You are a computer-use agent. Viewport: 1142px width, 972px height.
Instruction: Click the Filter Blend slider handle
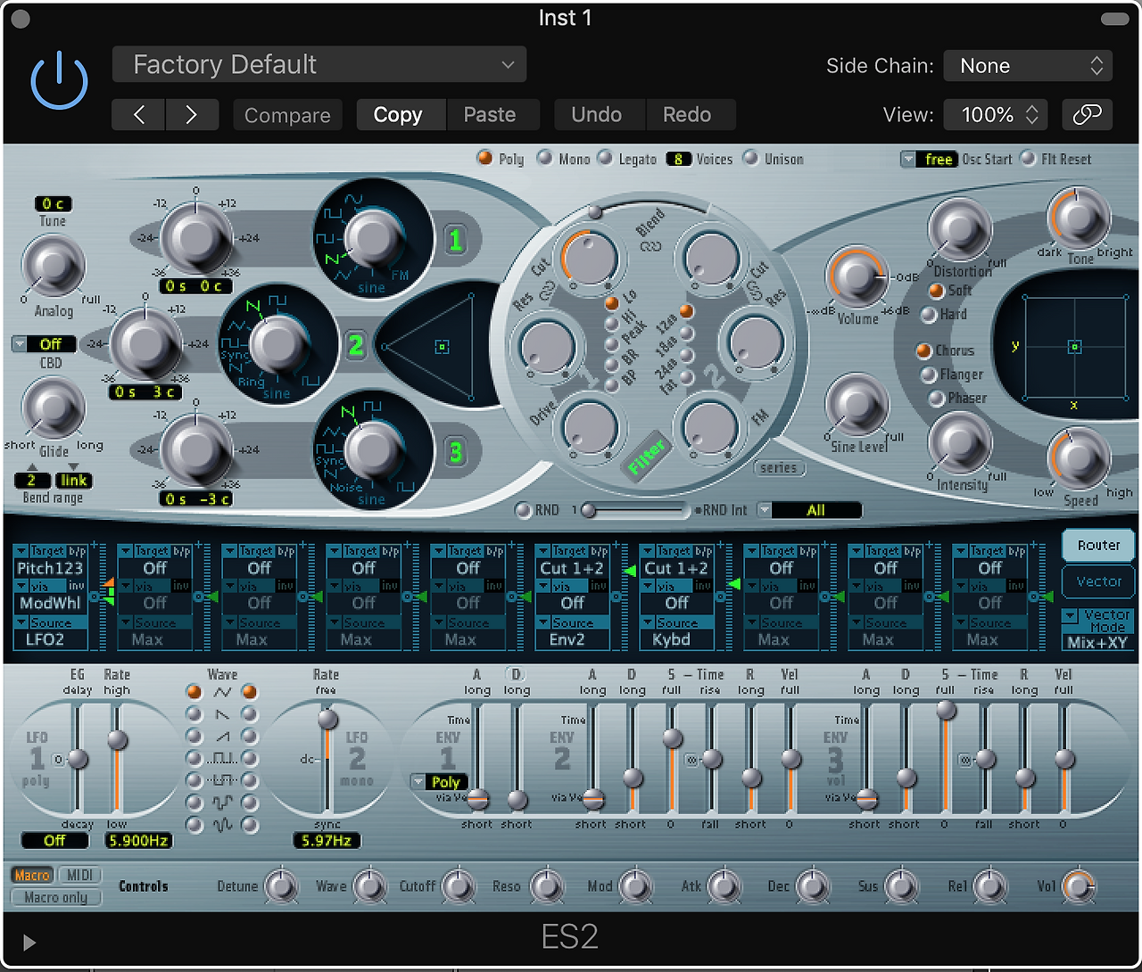coord(594,211)
